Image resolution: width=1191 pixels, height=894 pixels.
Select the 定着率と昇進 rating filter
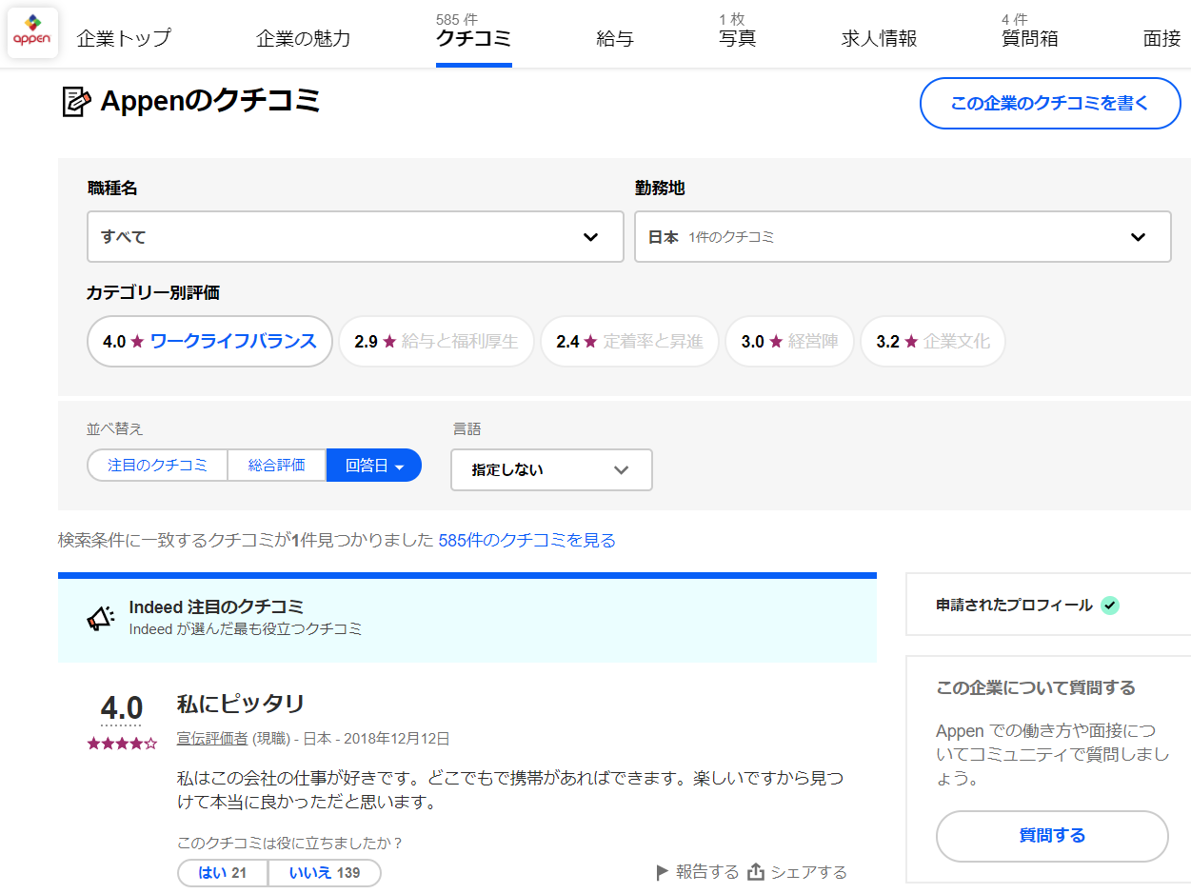(629, 341)
